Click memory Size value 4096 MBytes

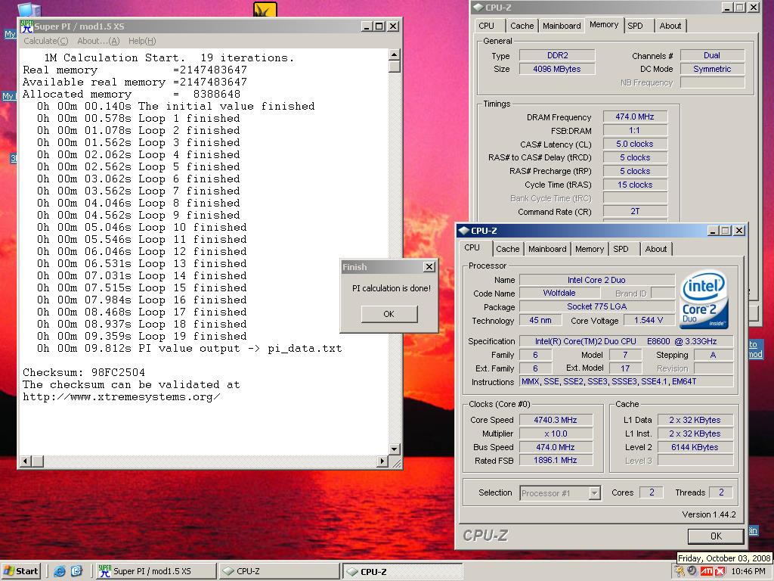tap(557, 69)
